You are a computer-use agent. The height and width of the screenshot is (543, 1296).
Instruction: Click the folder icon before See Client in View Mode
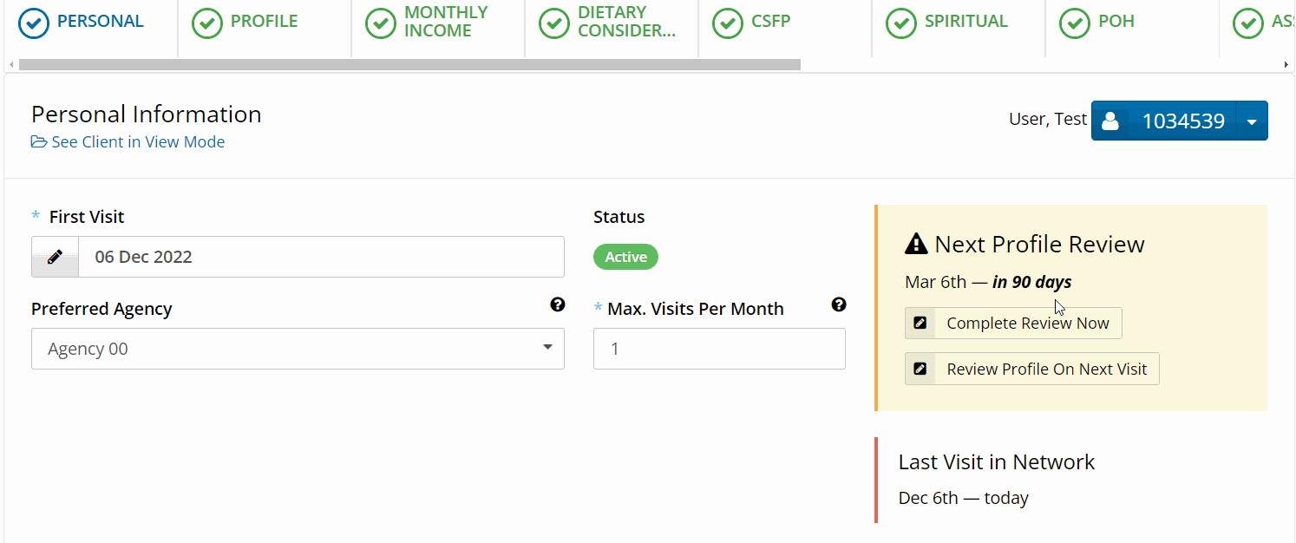point(38,141)
